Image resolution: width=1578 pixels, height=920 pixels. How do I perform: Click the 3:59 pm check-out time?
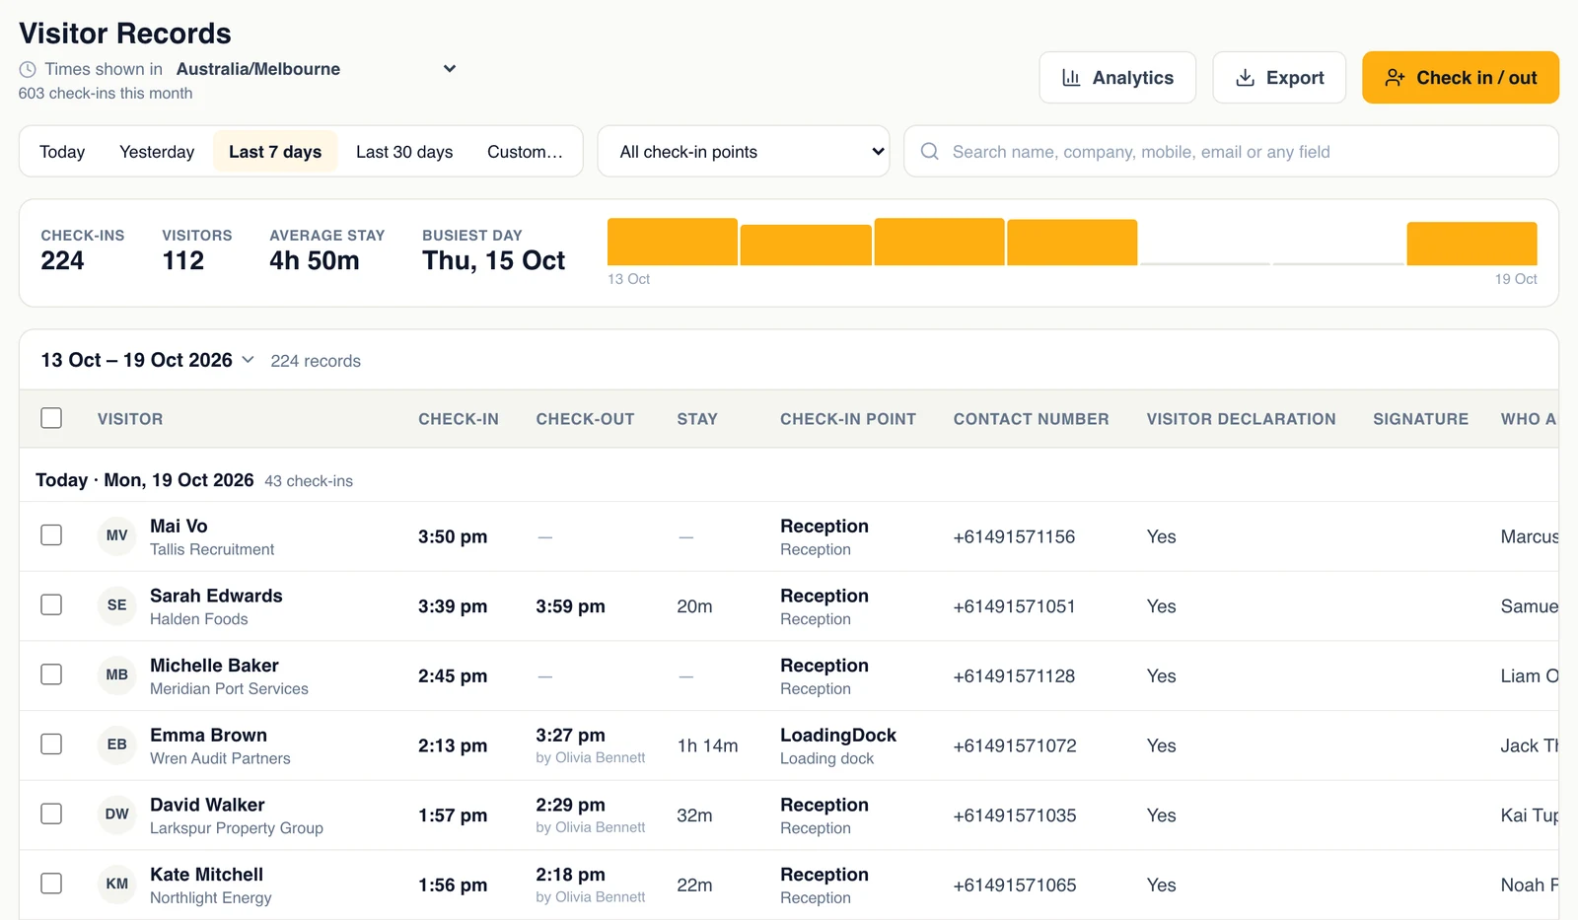tap(570, 606)
